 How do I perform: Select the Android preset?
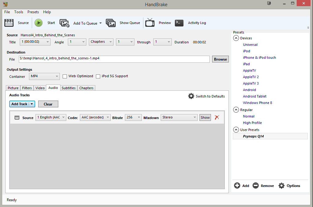[249, 90]
